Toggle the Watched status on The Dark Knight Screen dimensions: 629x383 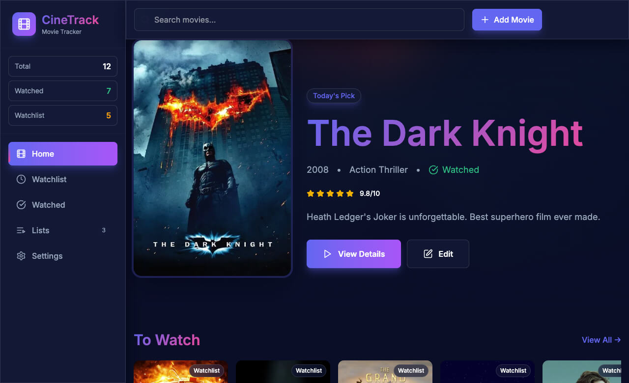click(454, 170)
